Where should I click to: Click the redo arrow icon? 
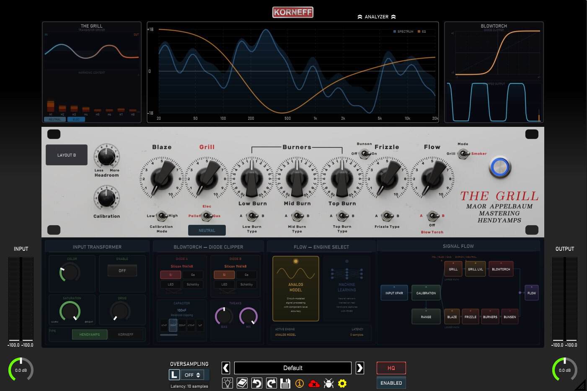coord(271,383)
